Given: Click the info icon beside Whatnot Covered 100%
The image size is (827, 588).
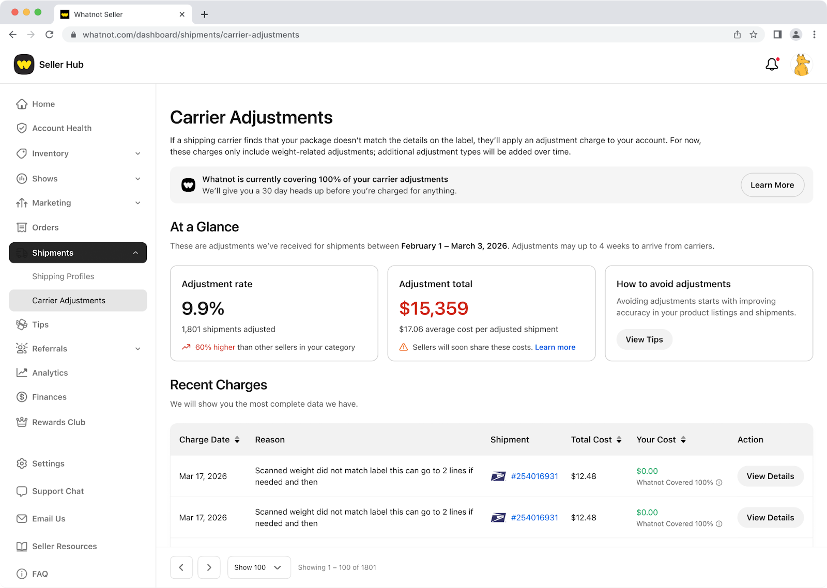Looking at the screenshot, I should (719, 483).
